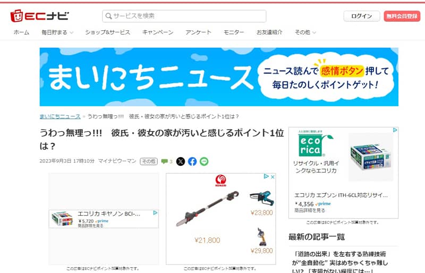Click the サービスを検索 search field
Image resolution: width=425 pixels, height=273 pixels.
(x=184, y=16)
